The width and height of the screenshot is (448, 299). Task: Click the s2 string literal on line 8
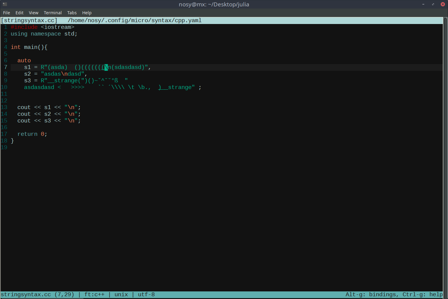click(62, 74)
